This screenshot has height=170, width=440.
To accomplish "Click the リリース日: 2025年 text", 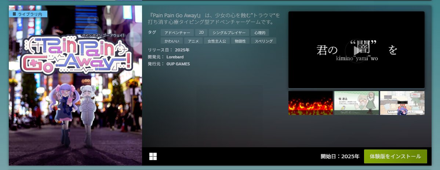I will 169,50.
